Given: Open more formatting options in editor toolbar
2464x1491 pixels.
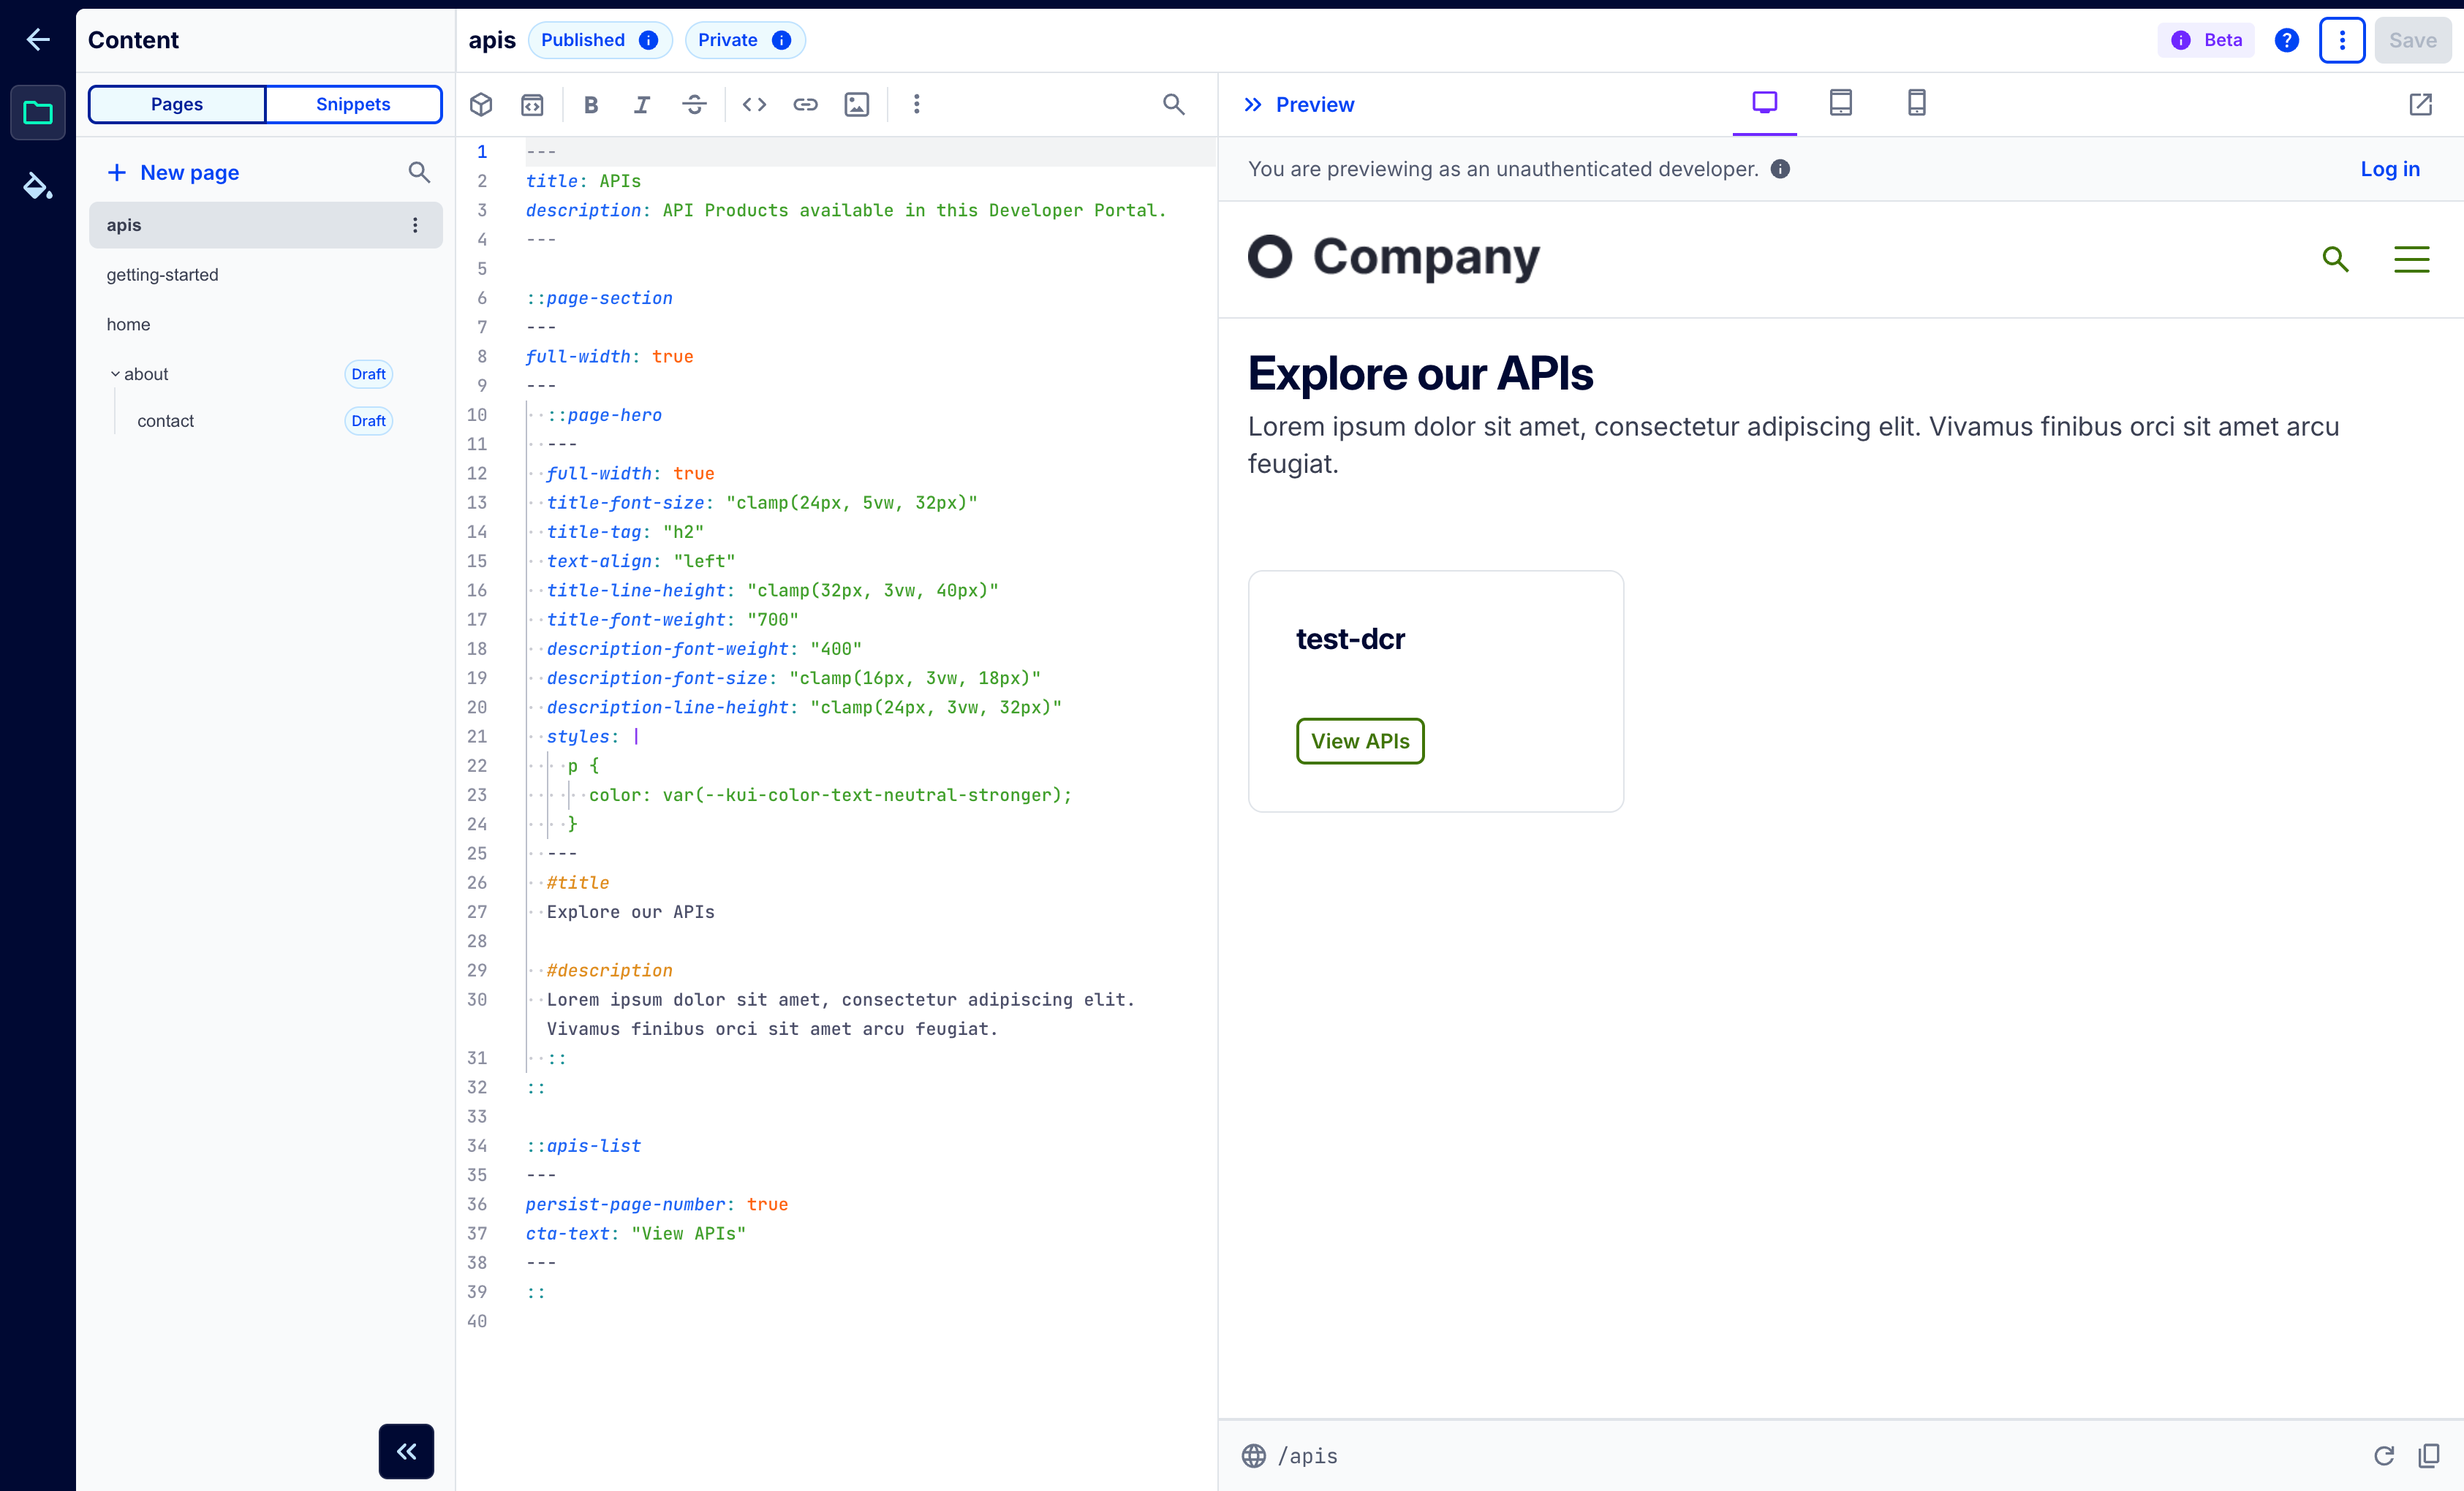Looking at the screenshot, I should pos(916,104).
